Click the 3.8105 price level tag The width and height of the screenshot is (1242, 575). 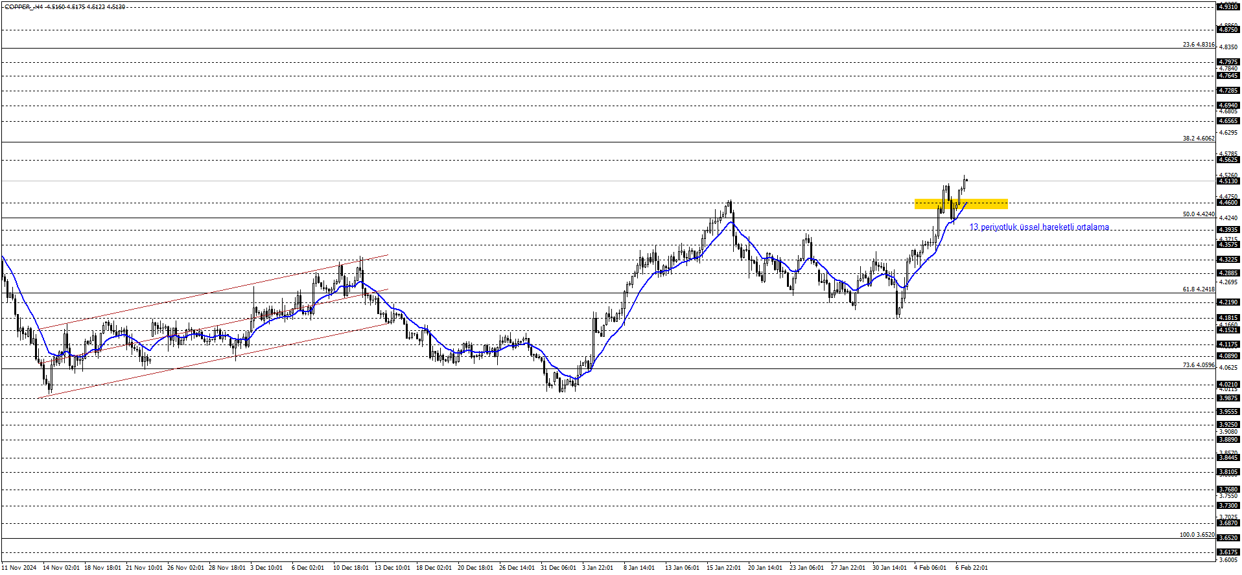tap(1228, 473)
